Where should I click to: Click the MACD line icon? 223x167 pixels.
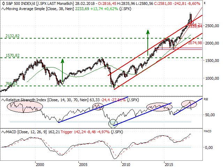pos(3,132)
